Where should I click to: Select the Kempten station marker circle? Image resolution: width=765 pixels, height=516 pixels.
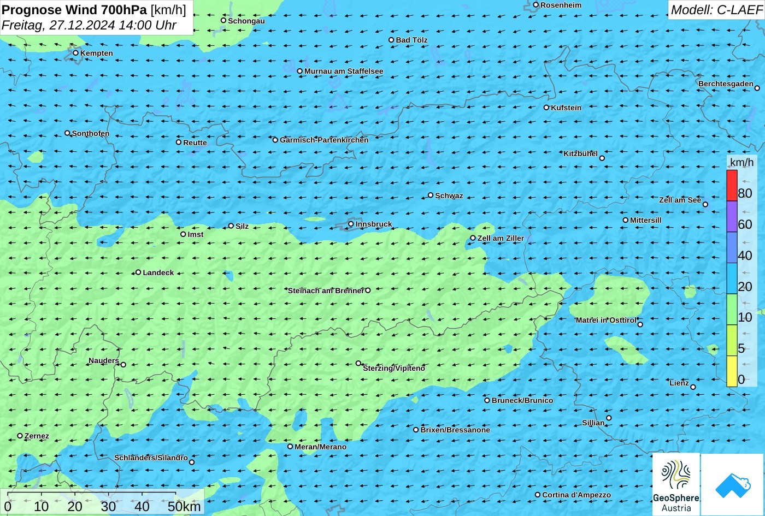[x=76, y=53]
